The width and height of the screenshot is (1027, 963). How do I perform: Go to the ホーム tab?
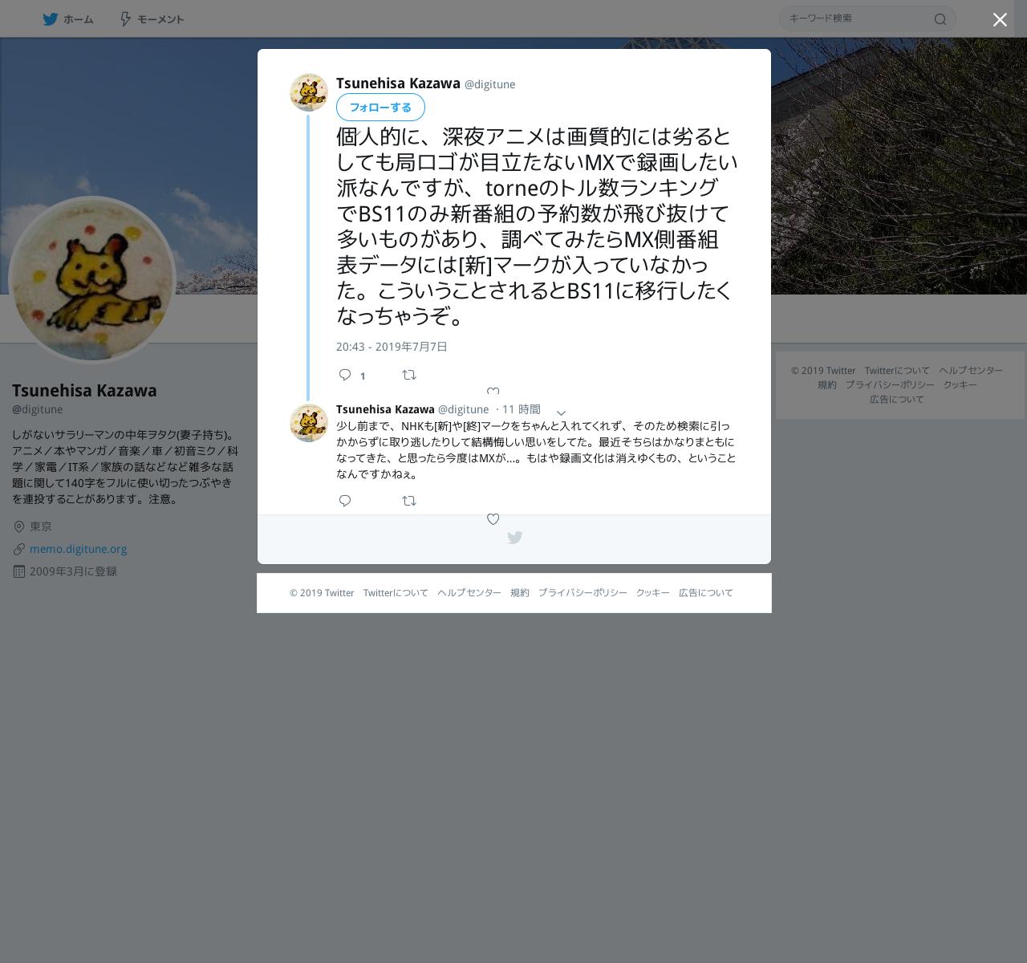click(68, 19)
